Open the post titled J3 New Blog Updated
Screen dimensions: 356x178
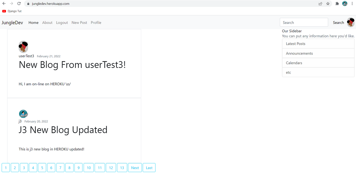click(63, 130)
